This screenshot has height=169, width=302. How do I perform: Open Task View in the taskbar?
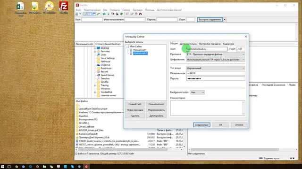click(9, 167)
